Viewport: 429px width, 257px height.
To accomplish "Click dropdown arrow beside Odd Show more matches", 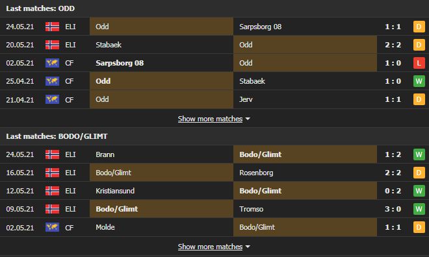I will coord(248,119).
